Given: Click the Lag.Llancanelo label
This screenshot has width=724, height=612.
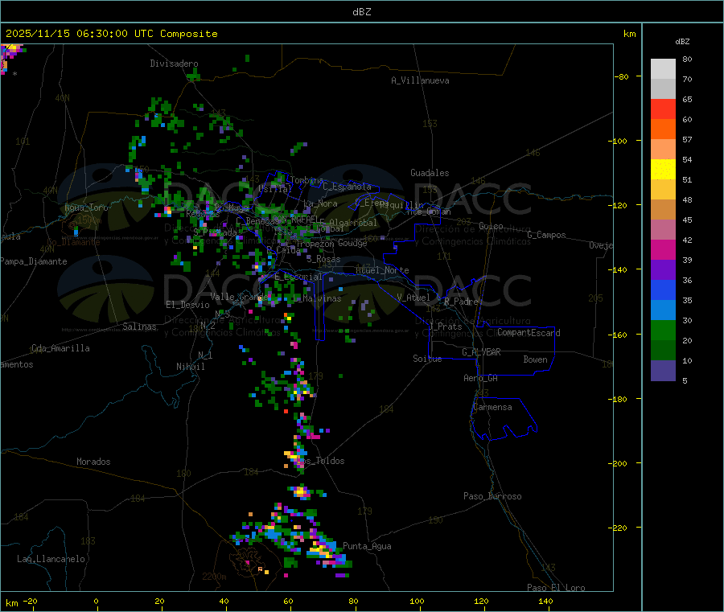Looking at the screenshot, I should tap(51, 559).
